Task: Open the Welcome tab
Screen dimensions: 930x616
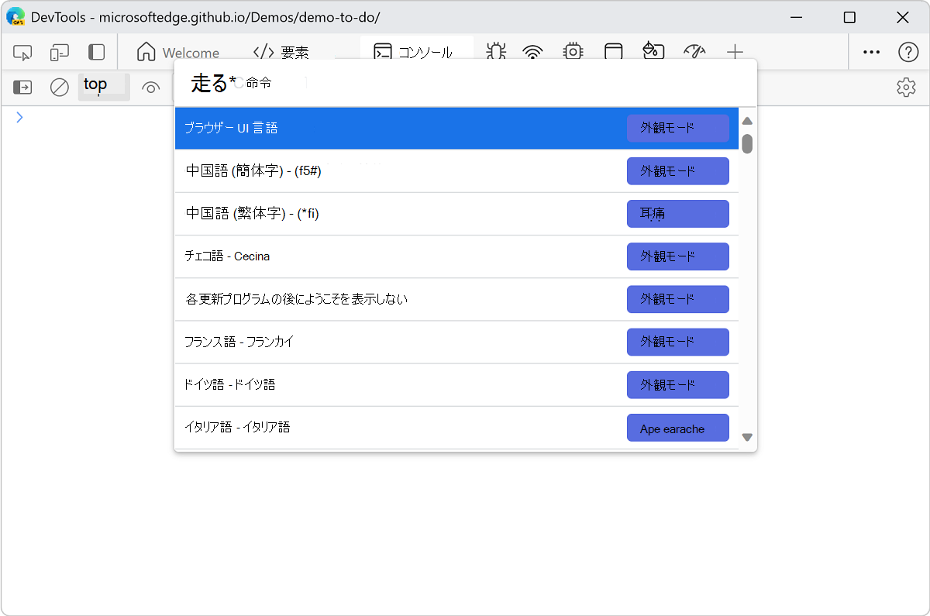Action: pos(177,52)
